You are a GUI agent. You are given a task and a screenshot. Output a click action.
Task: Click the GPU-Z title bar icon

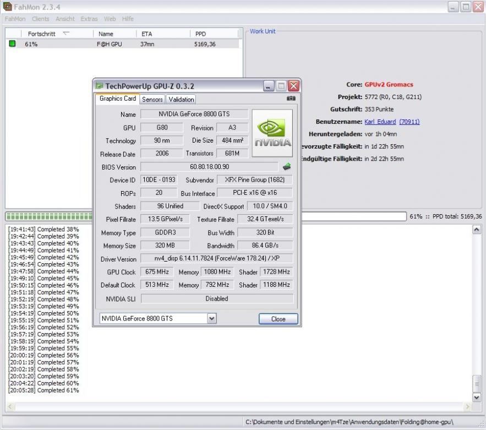(99, 85)
